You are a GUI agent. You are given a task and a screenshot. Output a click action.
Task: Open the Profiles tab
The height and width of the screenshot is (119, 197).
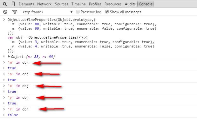click(x=95, y=4)
